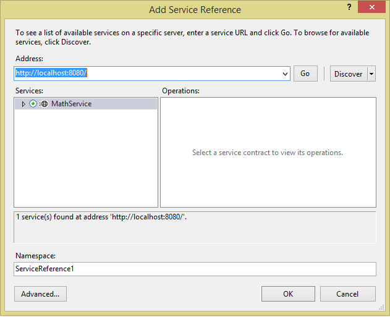Open the Advanced settings

tap(40, 294)
